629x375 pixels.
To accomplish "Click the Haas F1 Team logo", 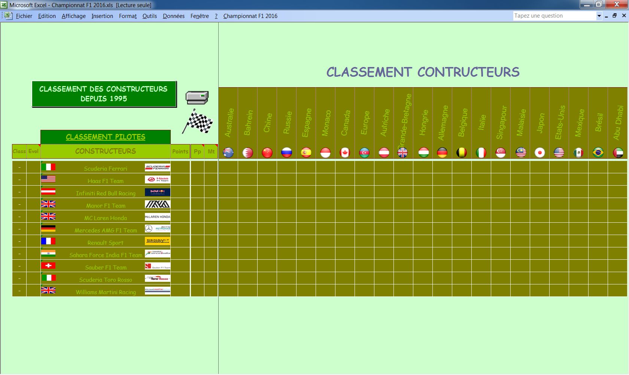I will [158, 180].
